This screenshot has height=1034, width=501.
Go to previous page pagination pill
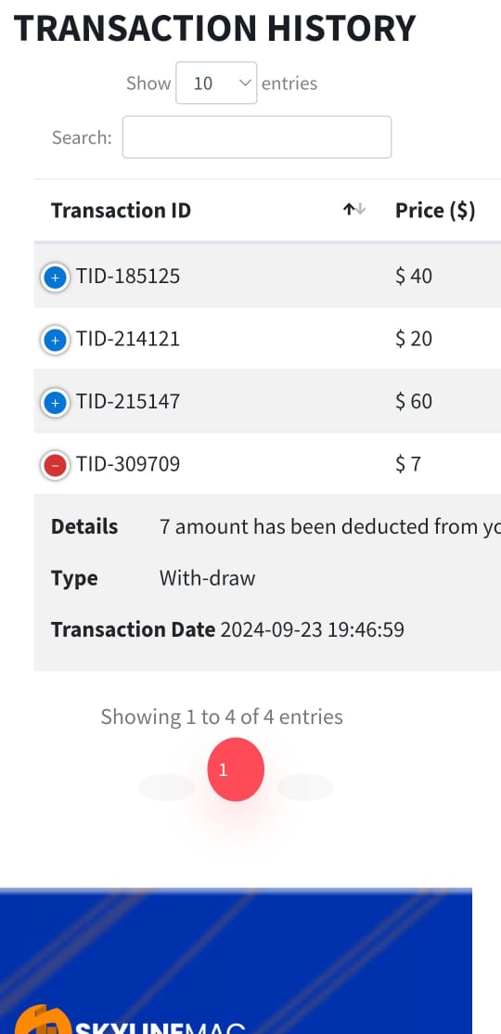167,787
